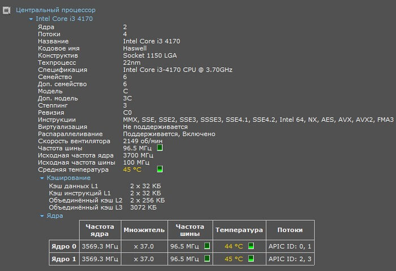Select the Ядра section label
This screenshot has height=271, width=396.
pyautogui.click(x=55, y=216)
